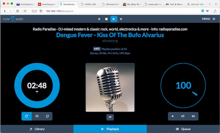This screenshot has width=220, height=133.
Task: Click the volume knob dial
Action: pyautogui.click(x=183, y=85)
